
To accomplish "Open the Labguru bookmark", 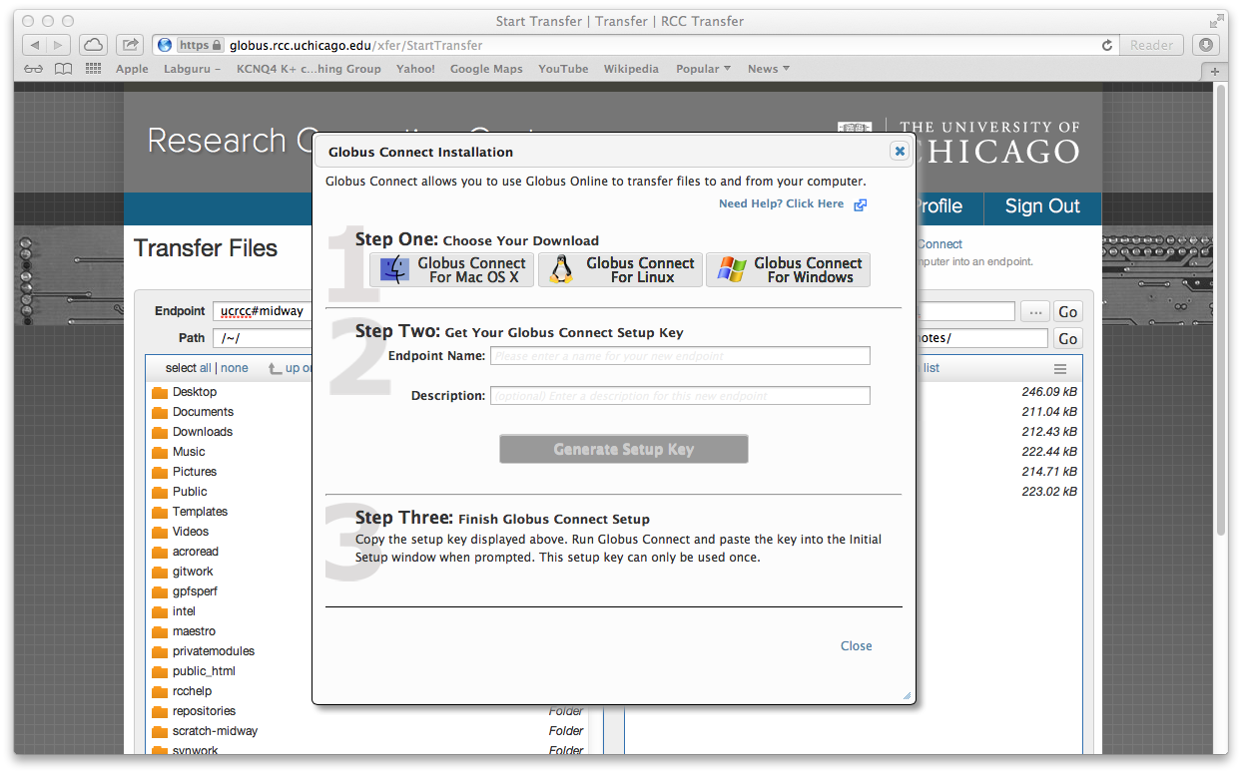I will (190, 69).
